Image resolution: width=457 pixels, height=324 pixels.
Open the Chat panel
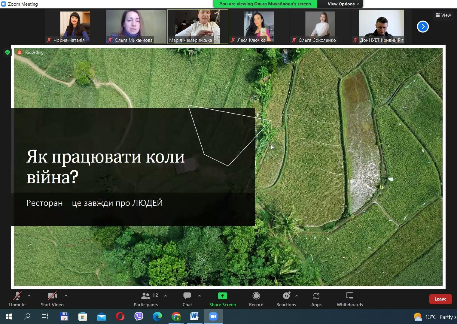[x=187, y=299]
